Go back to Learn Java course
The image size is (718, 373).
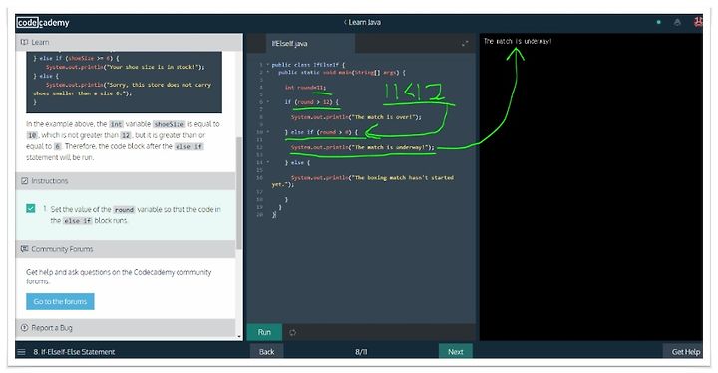pyautogui.click(x=362, y=22)
